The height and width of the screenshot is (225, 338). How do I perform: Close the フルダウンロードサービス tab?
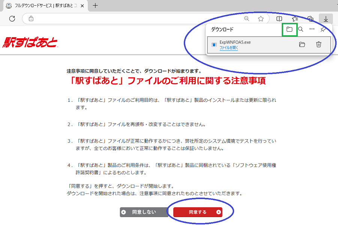point(82,6)
